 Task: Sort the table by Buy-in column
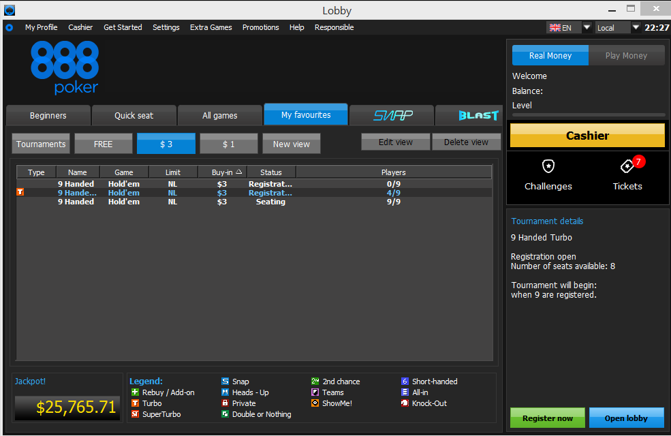click(223, 172)
